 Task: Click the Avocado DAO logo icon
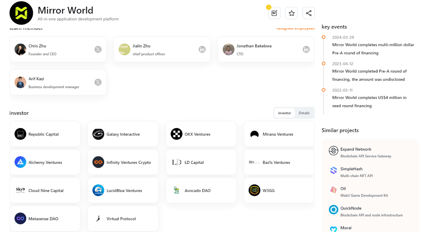pos(176,190)
